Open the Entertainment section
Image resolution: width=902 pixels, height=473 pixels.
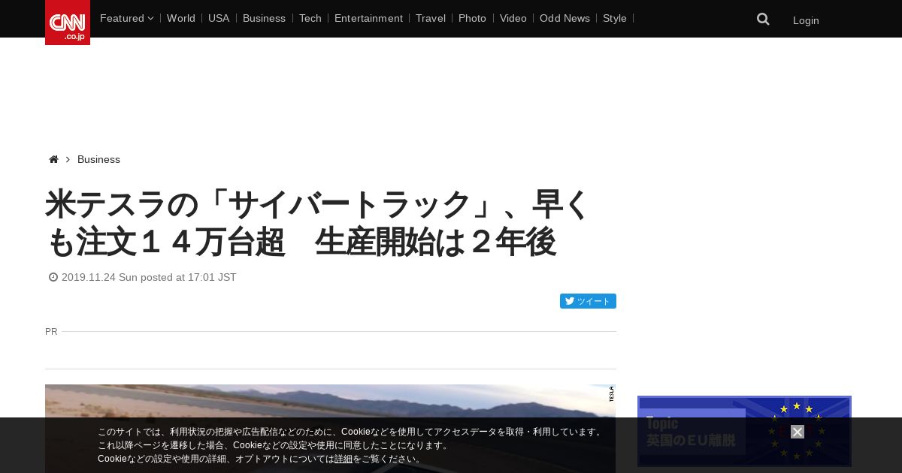tap(368, 18)
